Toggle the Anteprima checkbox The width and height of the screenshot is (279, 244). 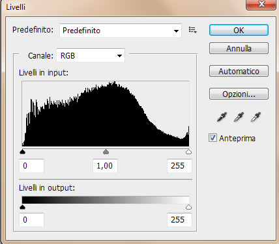pos(213,138)
